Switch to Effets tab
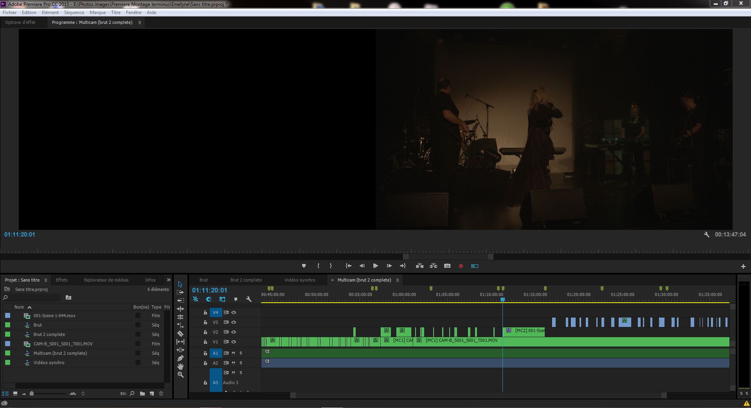The width and height of the screenshot is (751, 408). [x=61, y=280]
